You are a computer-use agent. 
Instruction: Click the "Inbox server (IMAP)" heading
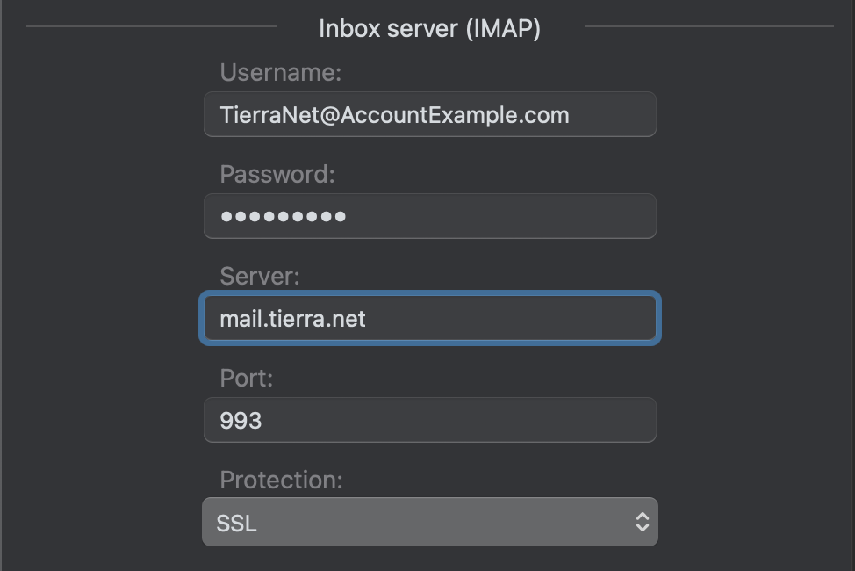click(429, 28)
